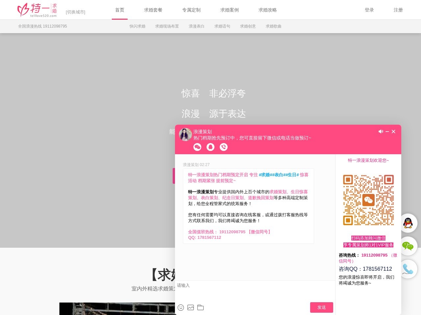Open the floating QQ contact icon on right
The height and width of the screenshot is (315, 421).
pyautogui.click(x=408, y=223)
